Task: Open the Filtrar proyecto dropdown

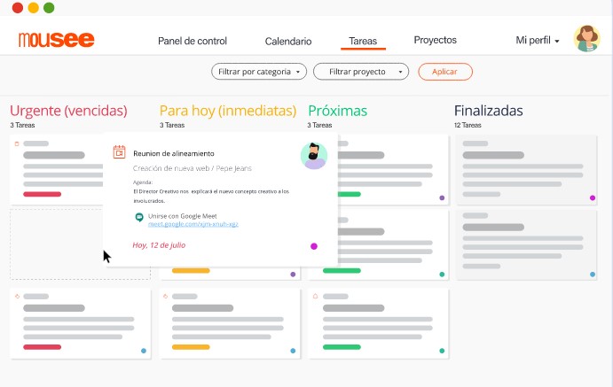Action: (361, 72)
